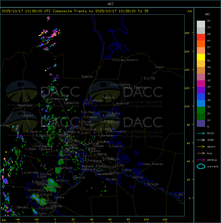Click the MENDOZA city label
Screen dimensions: 221x223
(x=65, y=135)
